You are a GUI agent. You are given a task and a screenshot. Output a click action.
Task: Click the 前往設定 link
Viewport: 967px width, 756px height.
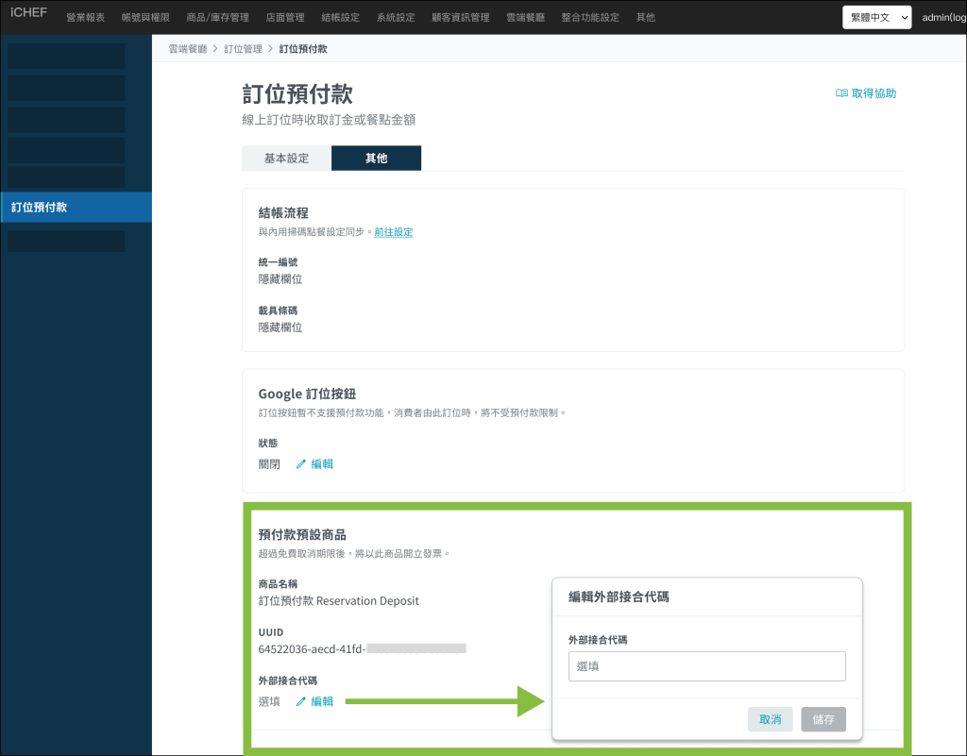click(x=393, y=232)
